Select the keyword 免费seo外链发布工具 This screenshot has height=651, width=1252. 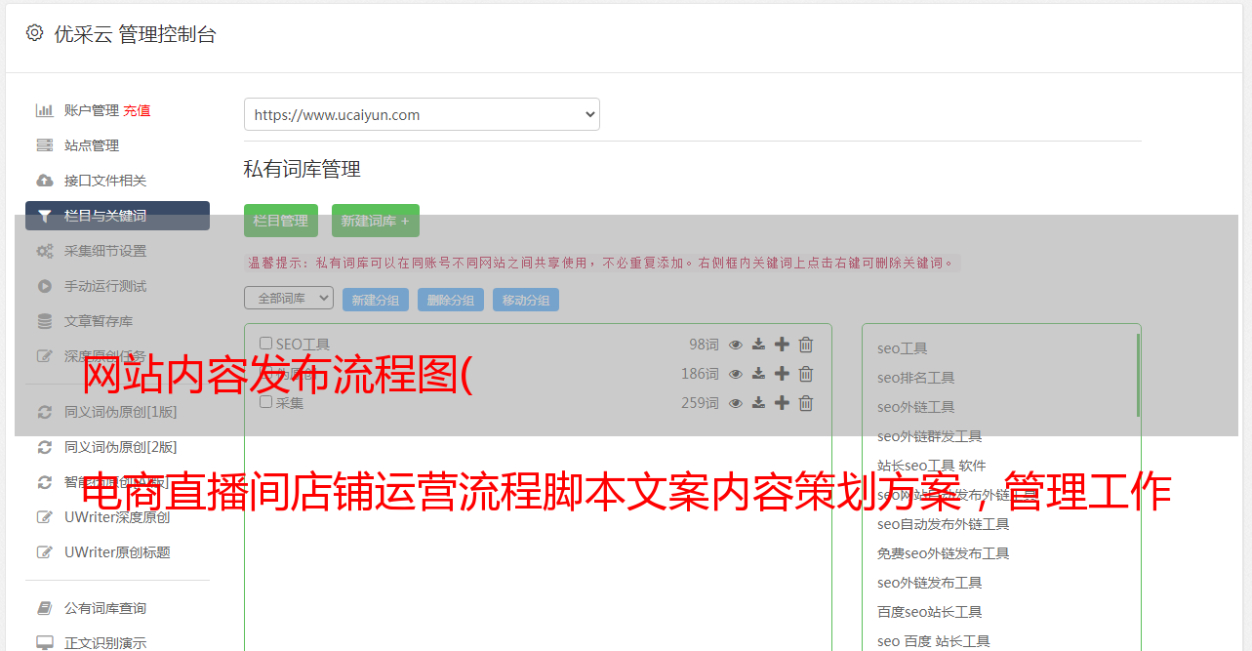click(944, 553)
